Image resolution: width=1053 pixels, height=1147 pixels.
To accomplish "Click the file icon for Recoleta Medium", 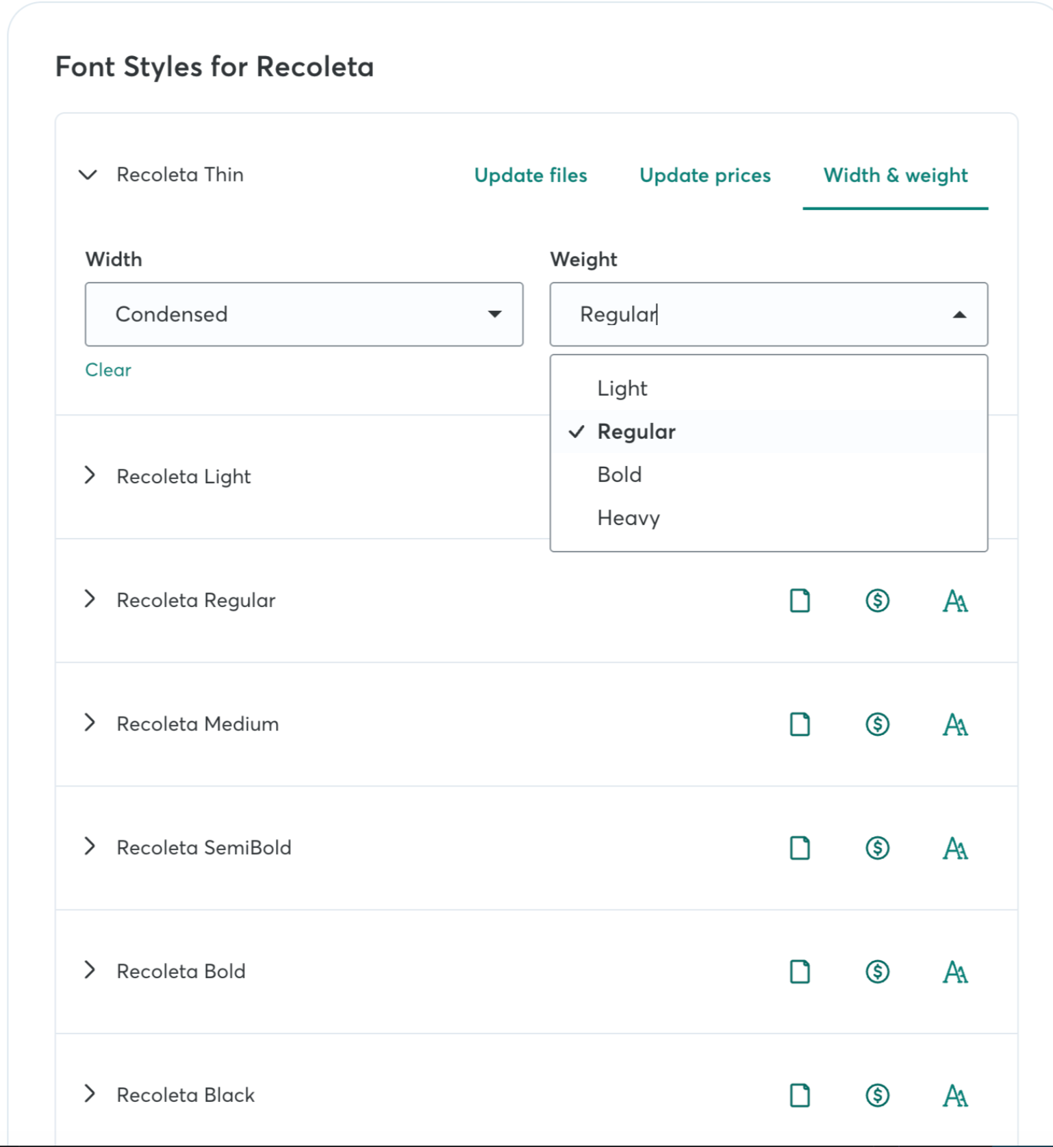I will [x=800, y=724].
